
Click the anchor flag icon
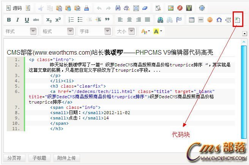point(179,20)
